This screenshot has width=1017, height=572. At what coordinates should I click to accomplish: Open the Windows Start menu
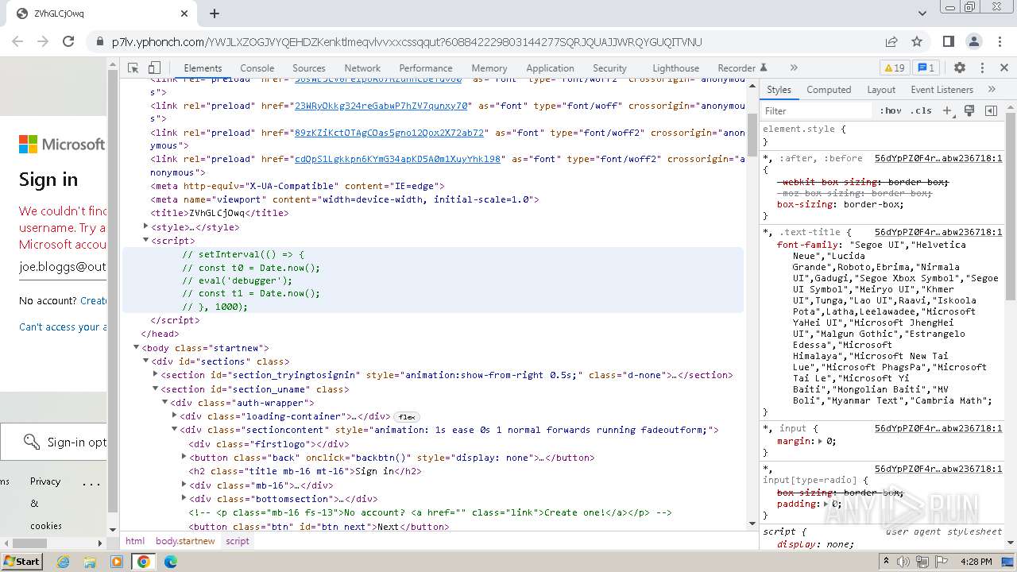[x=21, y=561]
